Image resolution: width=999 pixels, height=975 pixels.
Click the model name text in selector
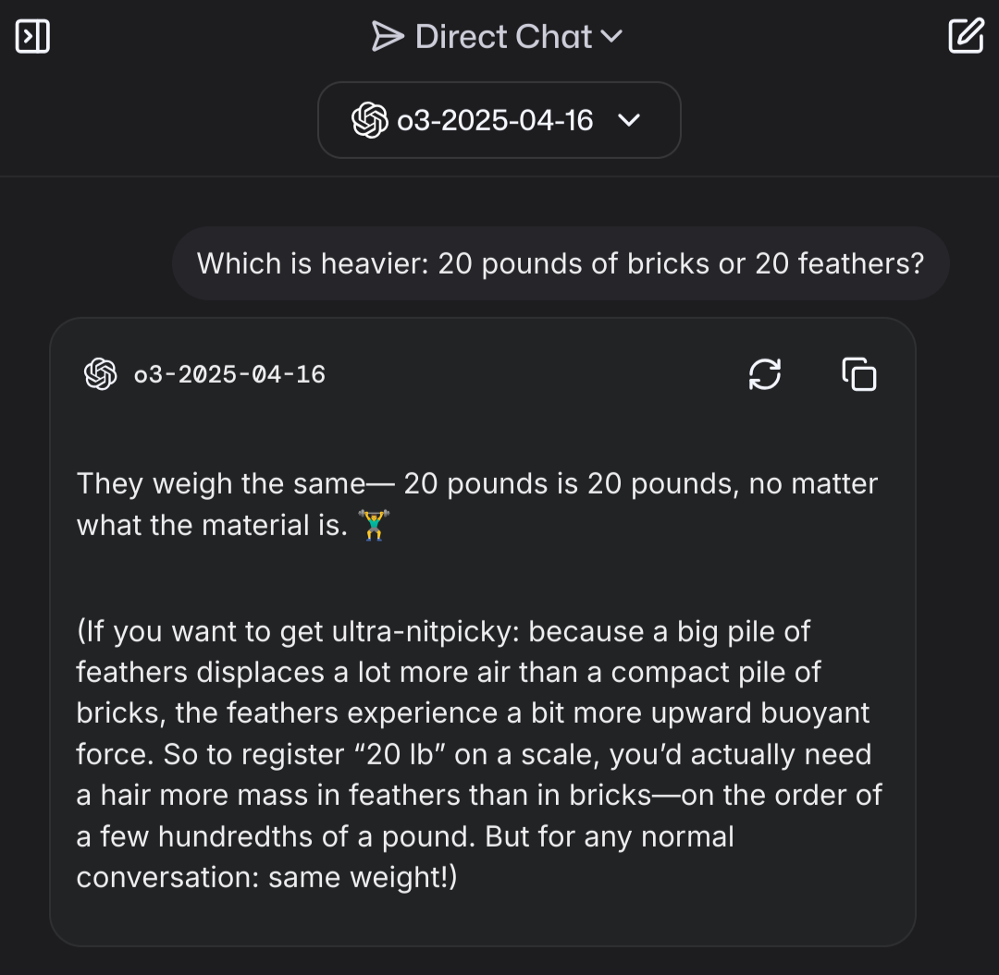[495, 120]
